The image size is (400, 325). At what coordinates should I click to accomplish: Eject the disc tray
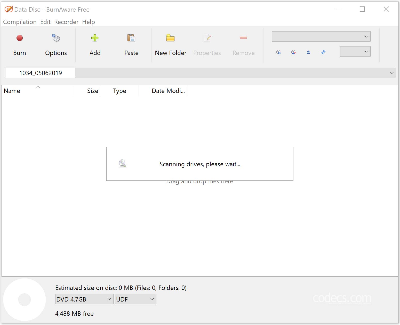coord(308,52)
